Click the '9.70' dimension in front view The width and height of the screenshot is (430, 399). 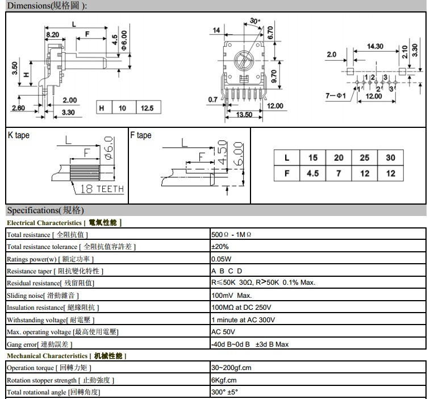coord(273,76)
